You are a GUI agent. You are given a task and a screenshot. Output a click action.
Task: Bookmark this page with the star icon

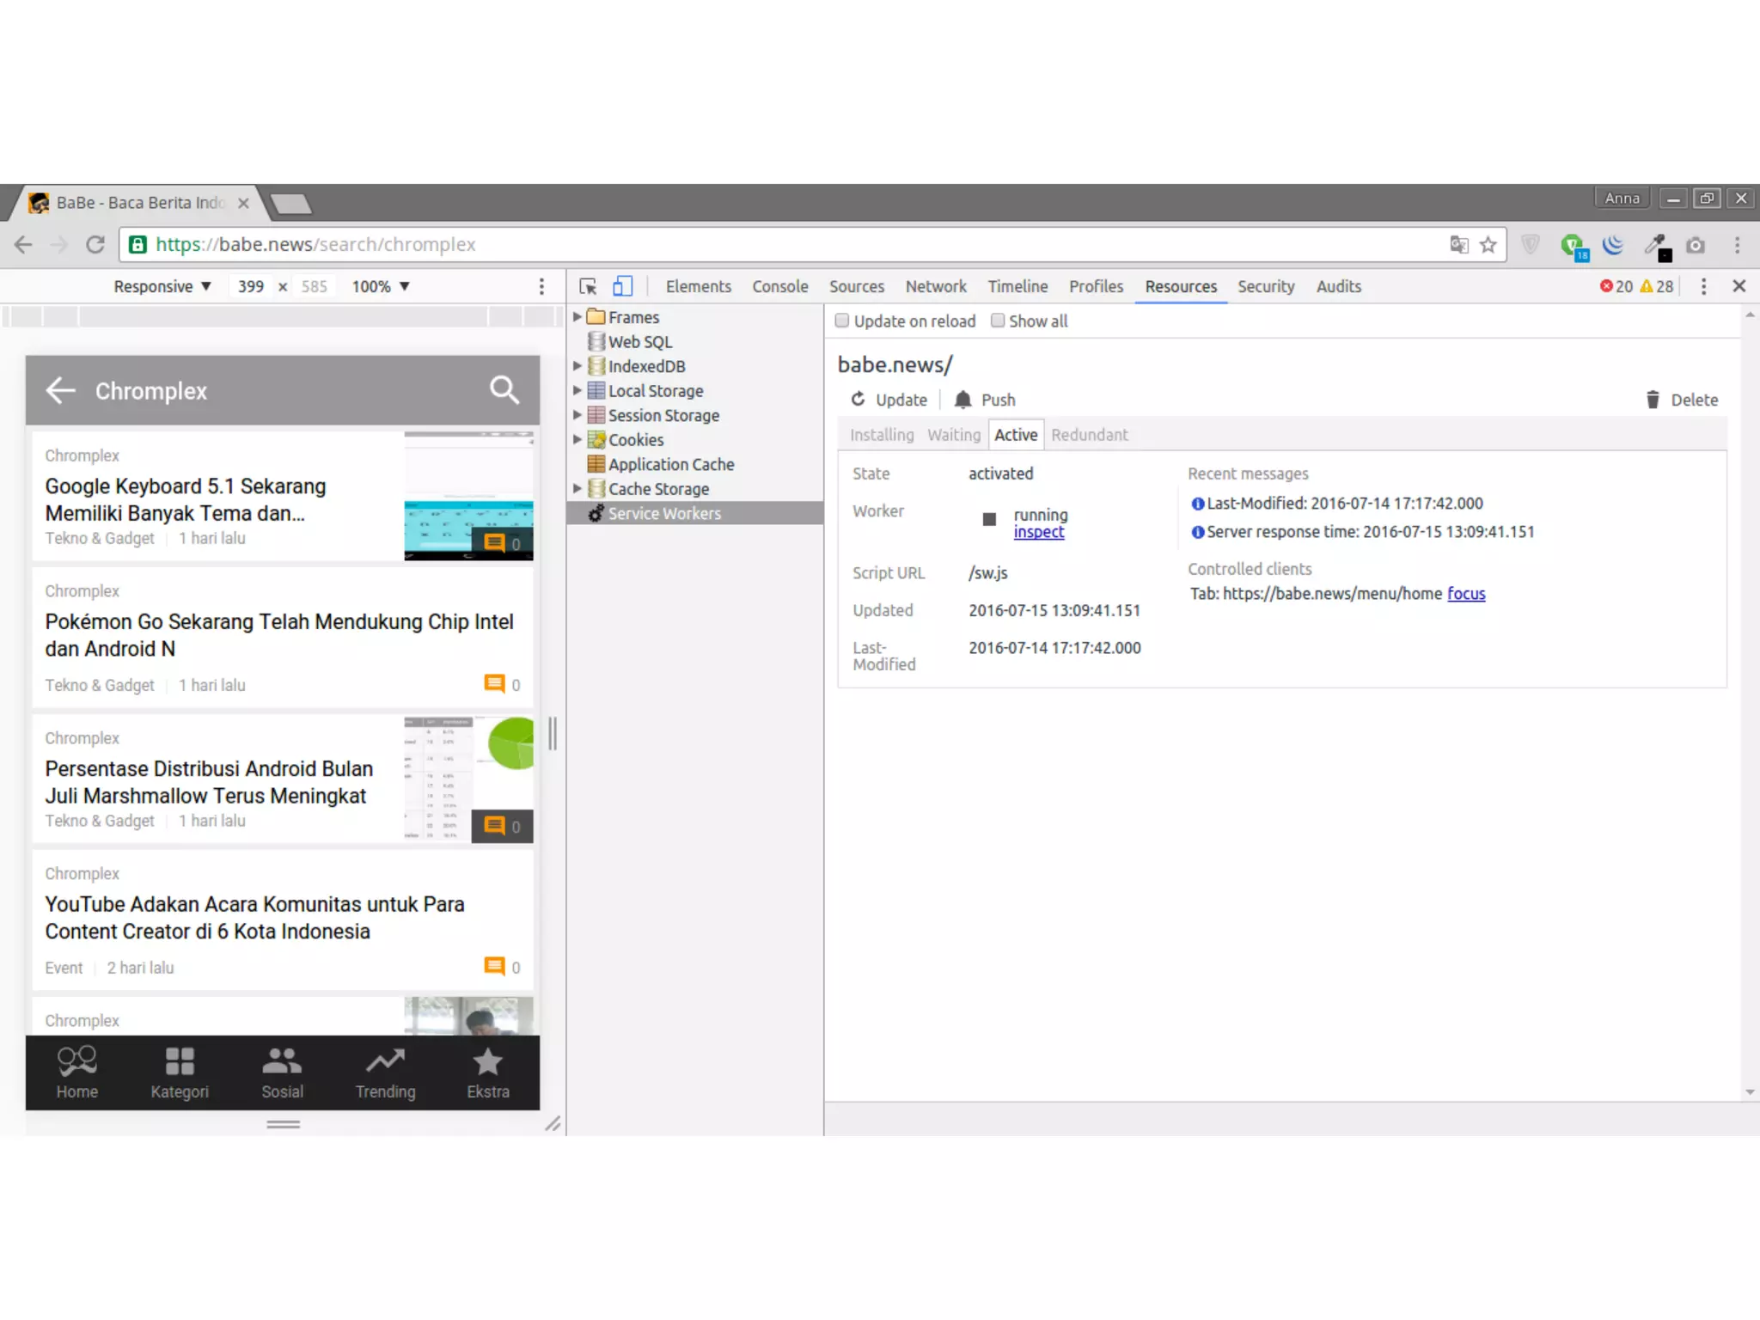tap(1488, 245)
